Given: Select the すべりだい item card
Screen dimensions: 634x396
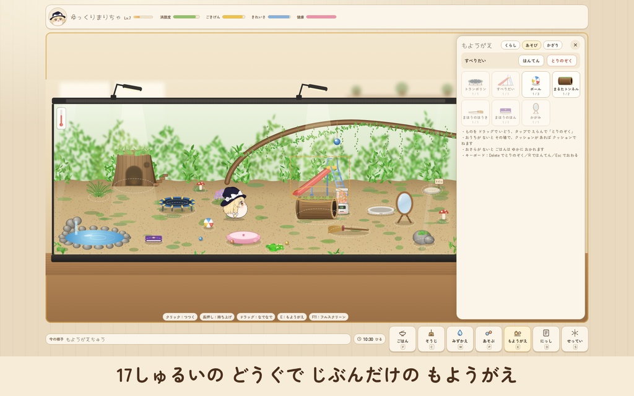Looking at the screenshot, I should coord(505,84).
